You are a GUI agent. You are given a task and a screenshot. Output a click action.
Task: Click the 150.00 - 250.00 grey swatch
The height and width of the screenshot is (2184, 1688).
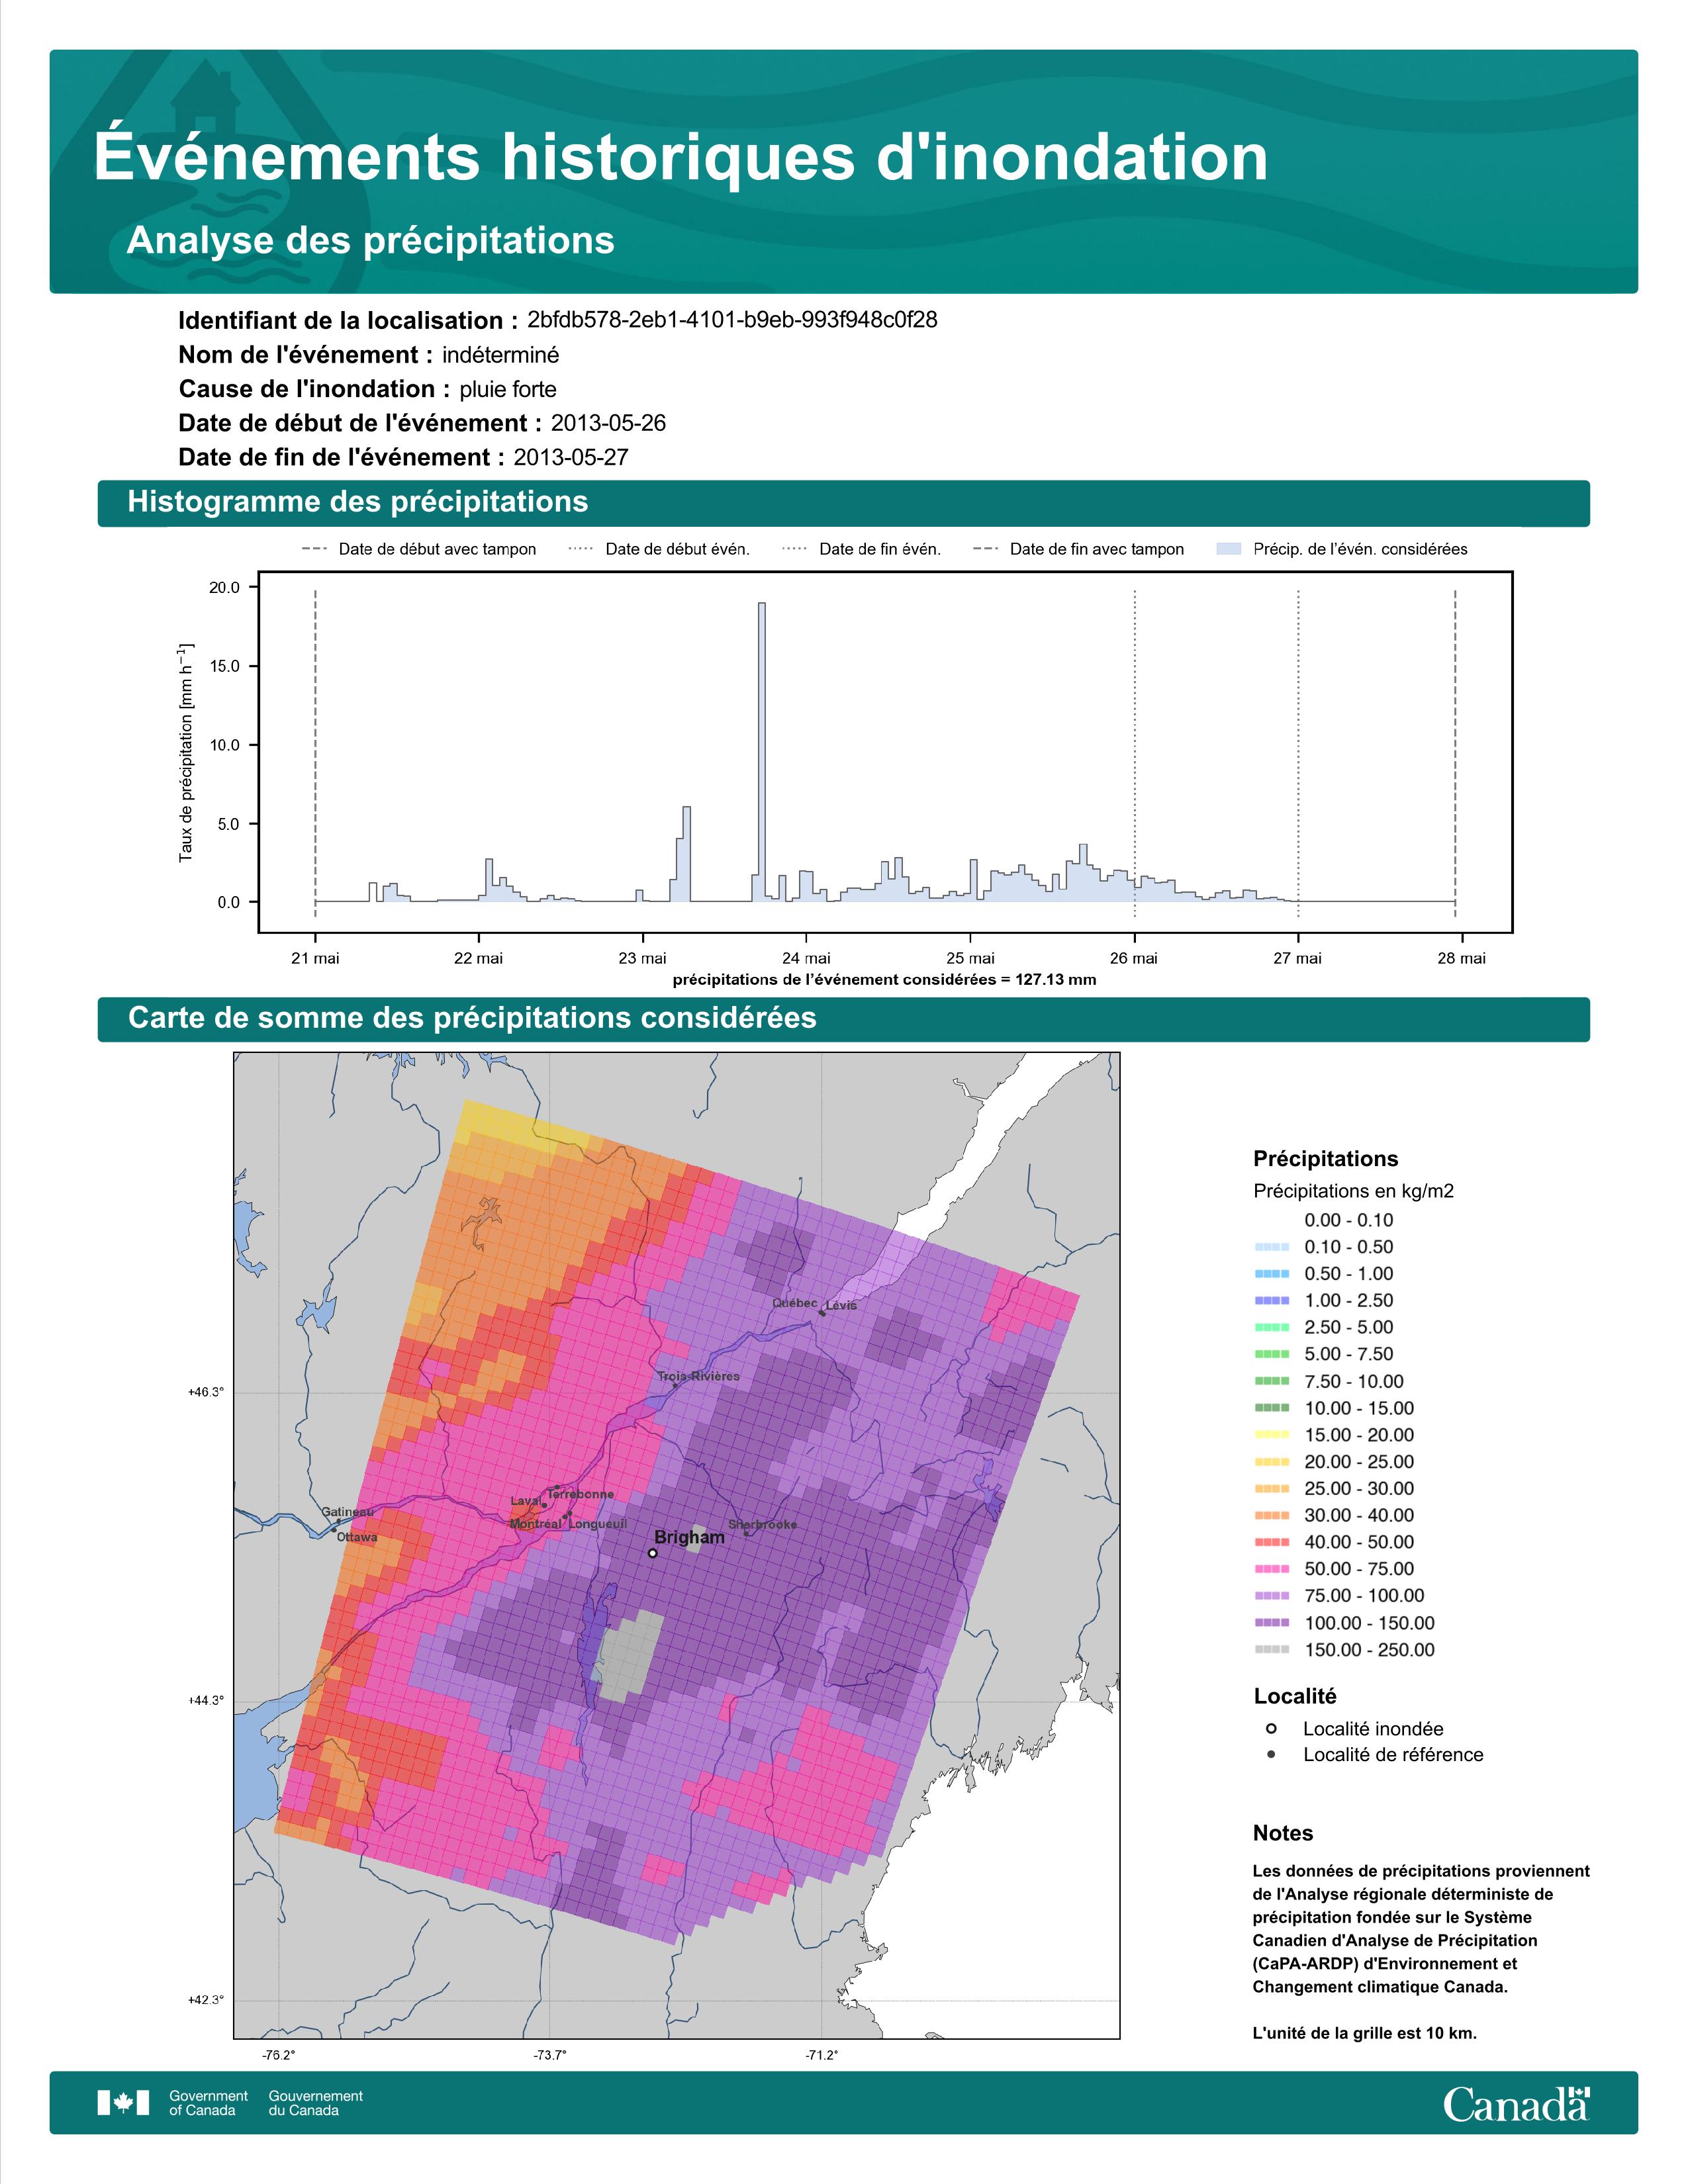pyautogui.click(x=1271, y=1650)
